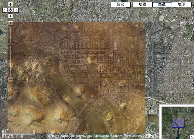The image size is (194, 139).
Task: Switch to the 地形 terrain view
Action: click(181, 5)
